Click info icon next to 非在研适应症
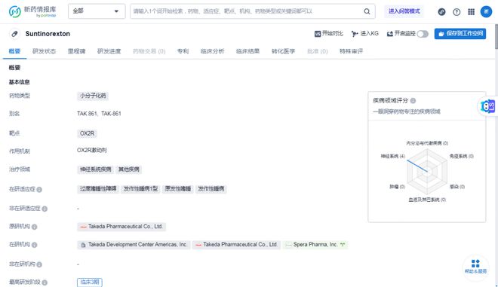Screen dimensions: 498x287 click(x=45, y=209)
